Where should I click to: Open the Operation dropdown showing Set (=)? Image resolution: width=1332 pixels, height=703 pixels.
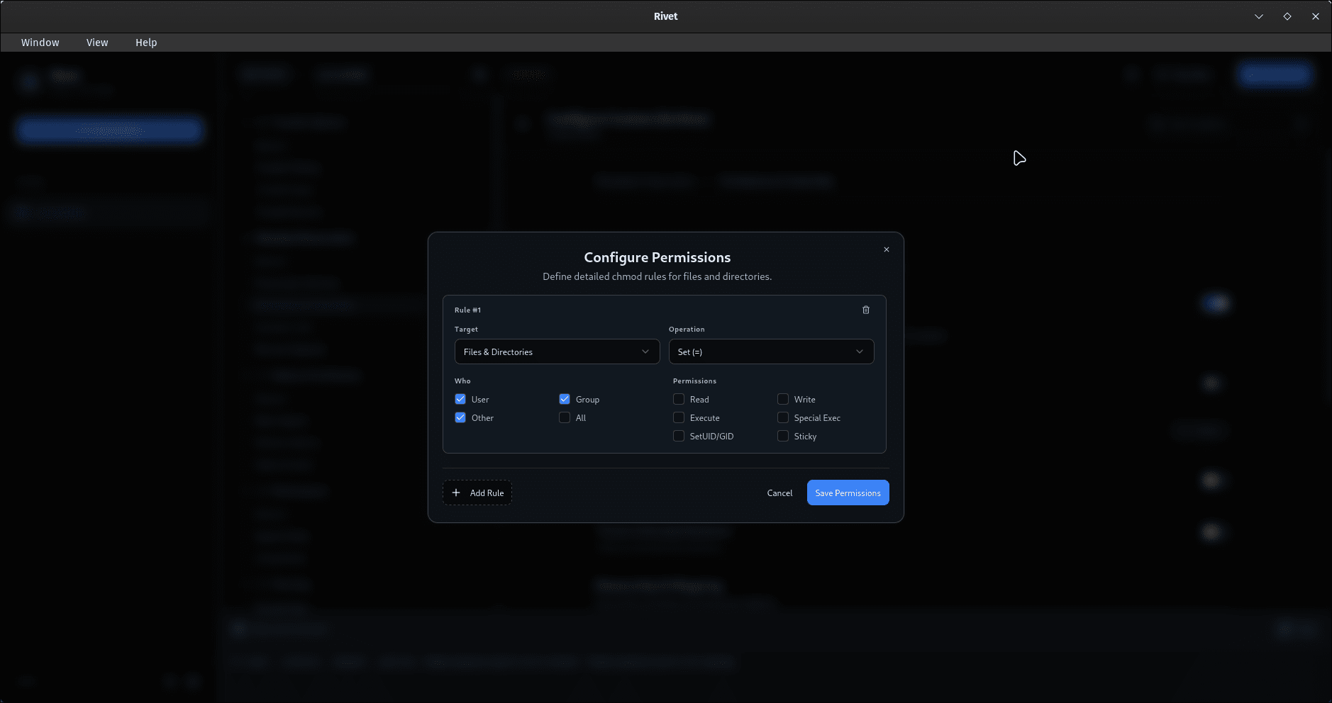pos(771,351)
